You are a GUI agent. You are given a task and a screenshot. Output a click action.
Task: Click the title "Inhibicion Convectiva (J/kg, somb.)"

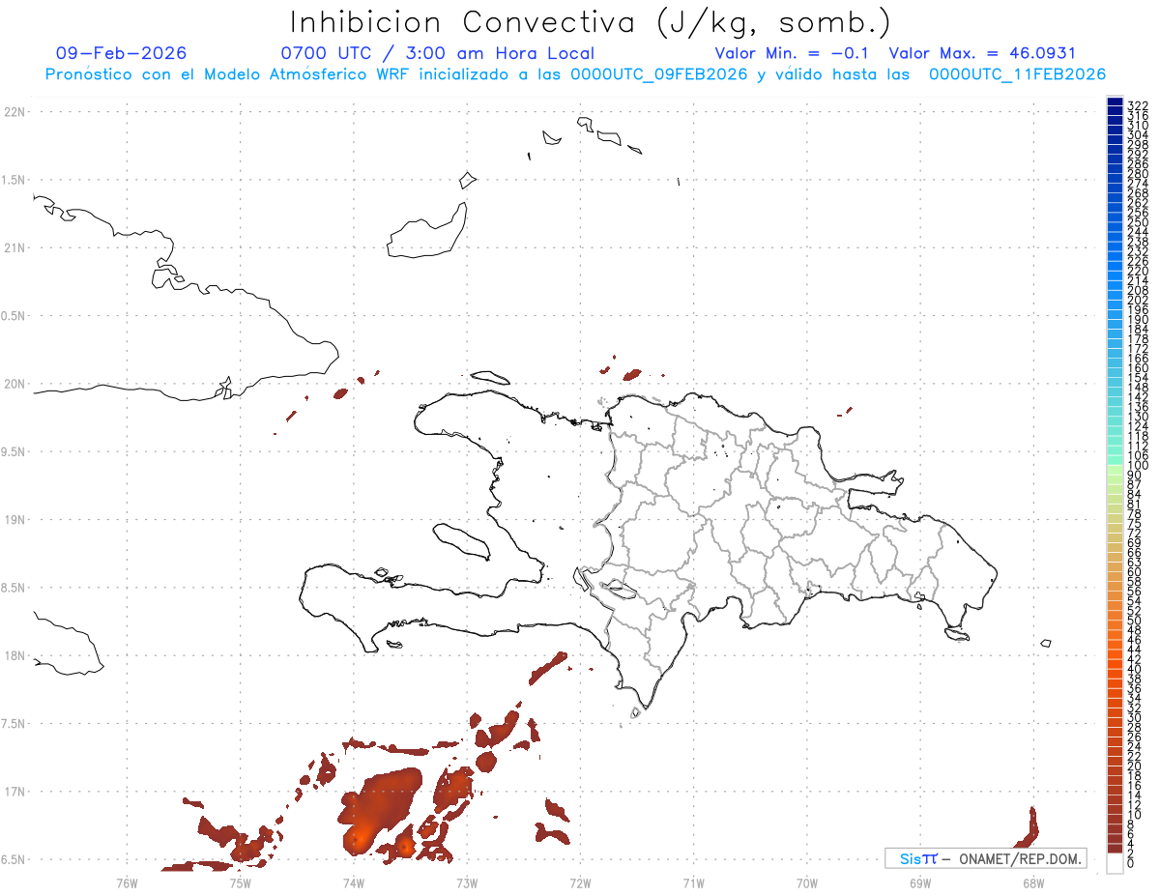pyautogui.click(x=590, y=22)
